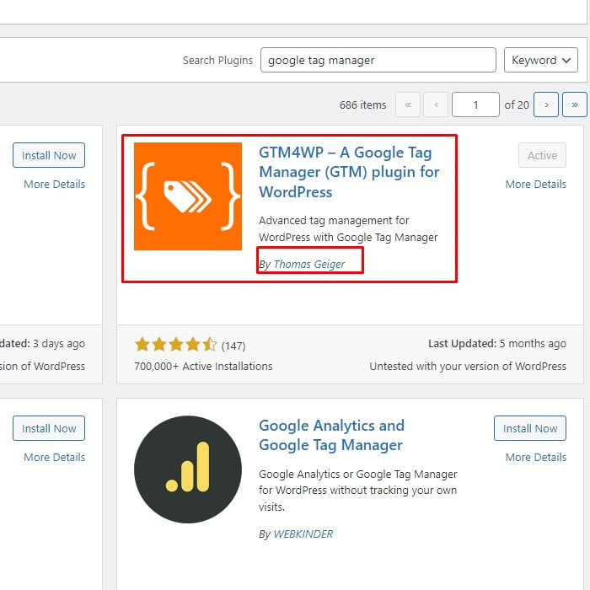590x590 pixels.
Task: View More Details for GTM4WP plugin
Action: coord(535,184)
